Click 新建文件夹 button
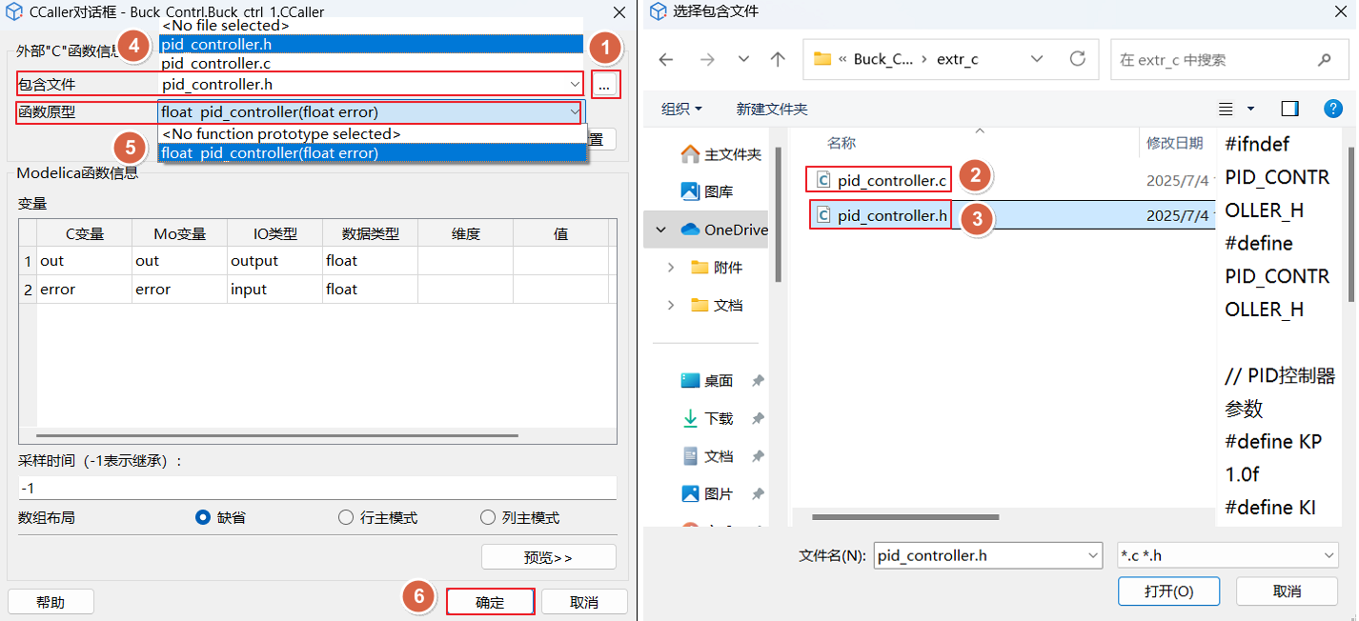Image resolution: width=1359 pixels, height=621 pixels. tap(772, 110)
